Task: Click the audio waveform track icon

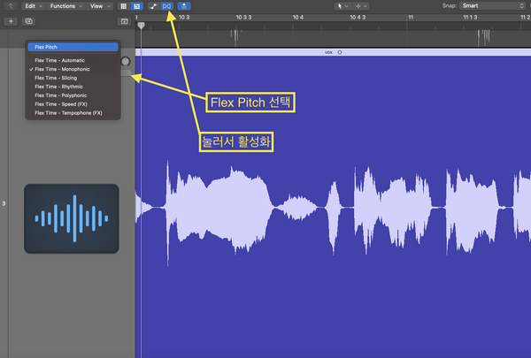Action: [x=72, y=217]
